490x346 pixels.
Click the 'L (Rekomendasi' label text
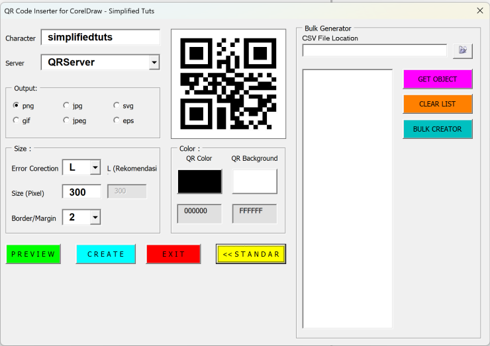(x=132, y=169)
